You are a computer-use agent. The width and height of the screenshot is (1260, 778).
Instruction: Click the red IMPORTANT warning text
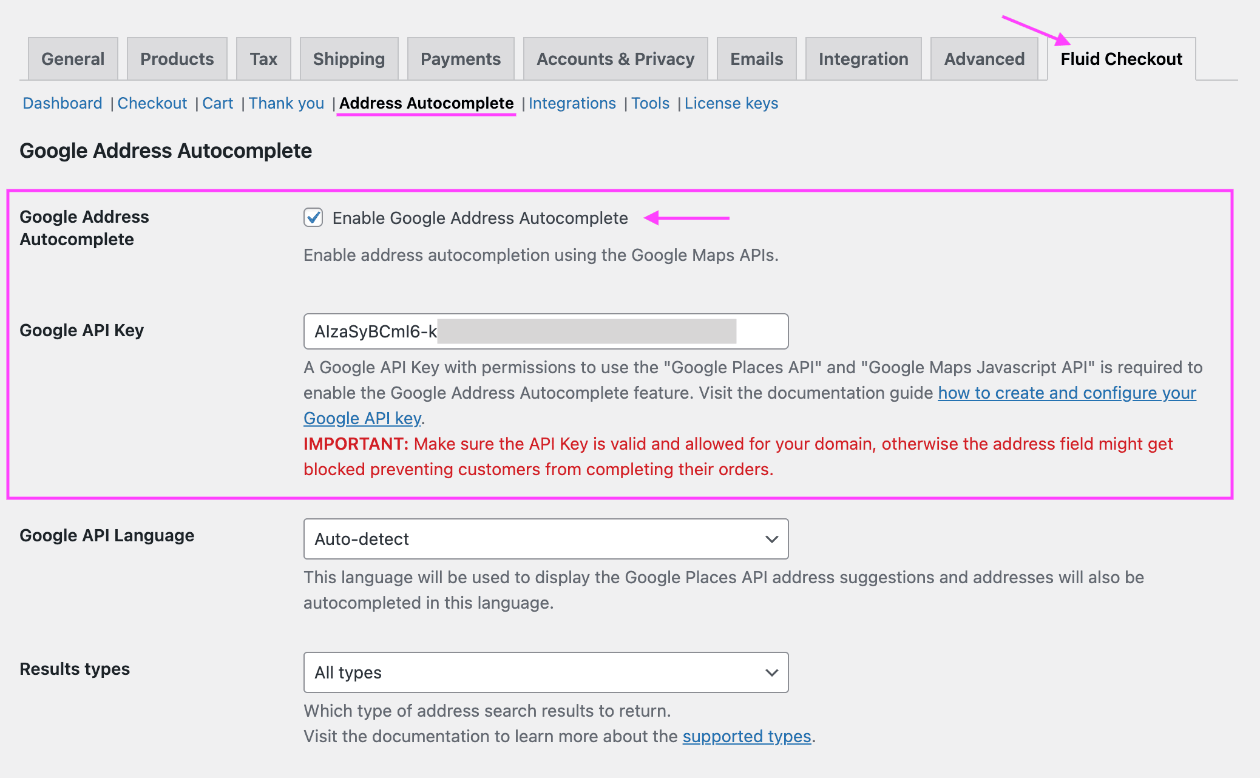tap(738, 456)
